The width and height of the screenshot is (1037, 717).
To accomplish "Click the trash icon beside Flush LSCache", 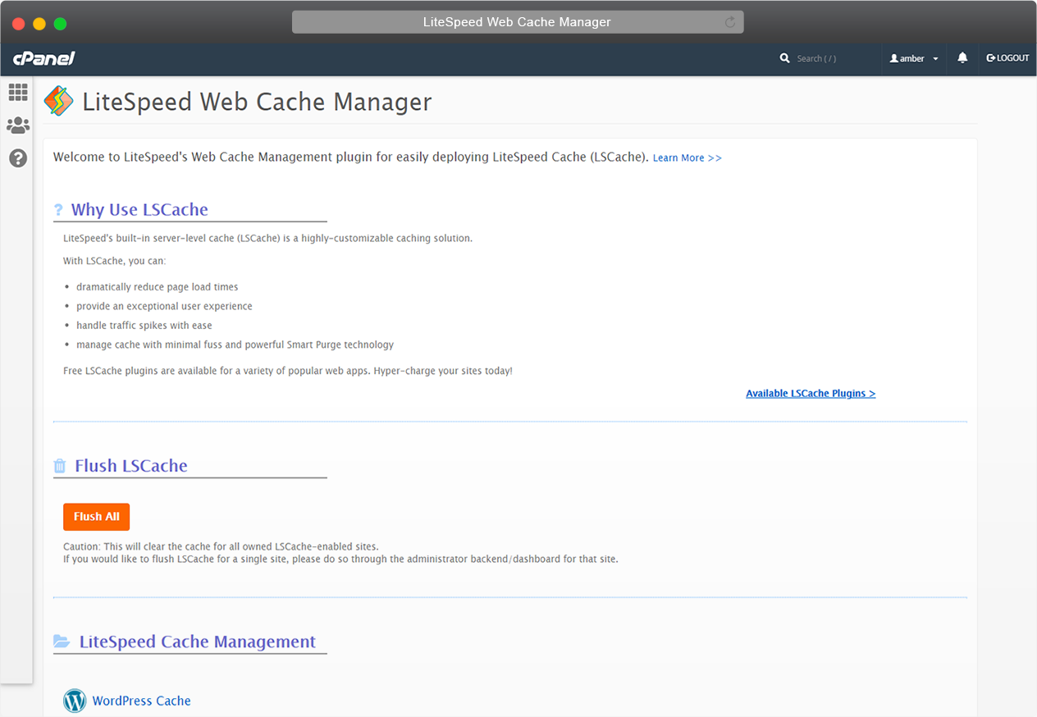I will 60,466.
